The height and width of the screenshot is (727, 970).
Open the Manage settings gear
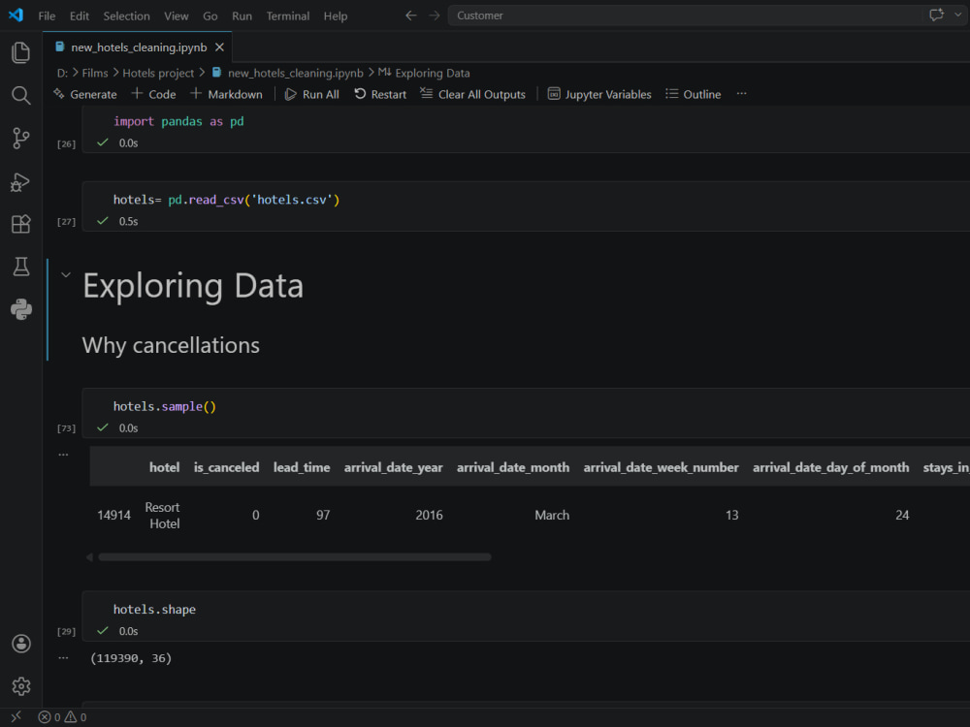pyautogui.click(x=21, y=686)
